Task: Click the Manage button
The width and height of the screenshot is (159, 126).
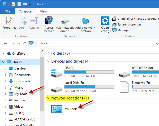Action: 120,30
